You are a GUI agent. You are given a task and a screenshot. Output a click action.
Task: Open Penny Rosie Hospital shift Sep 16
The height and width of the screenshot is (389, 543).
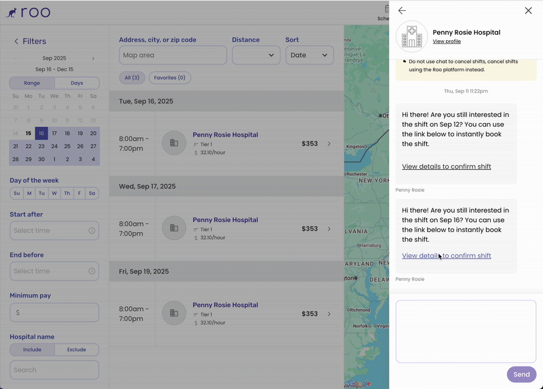coord(225,134)
